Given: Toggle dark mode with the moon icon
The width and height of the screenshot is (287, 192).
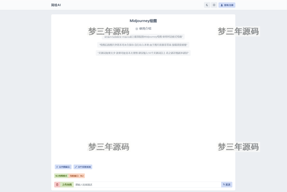Looking at the screenshot, I should coord(207,5).
